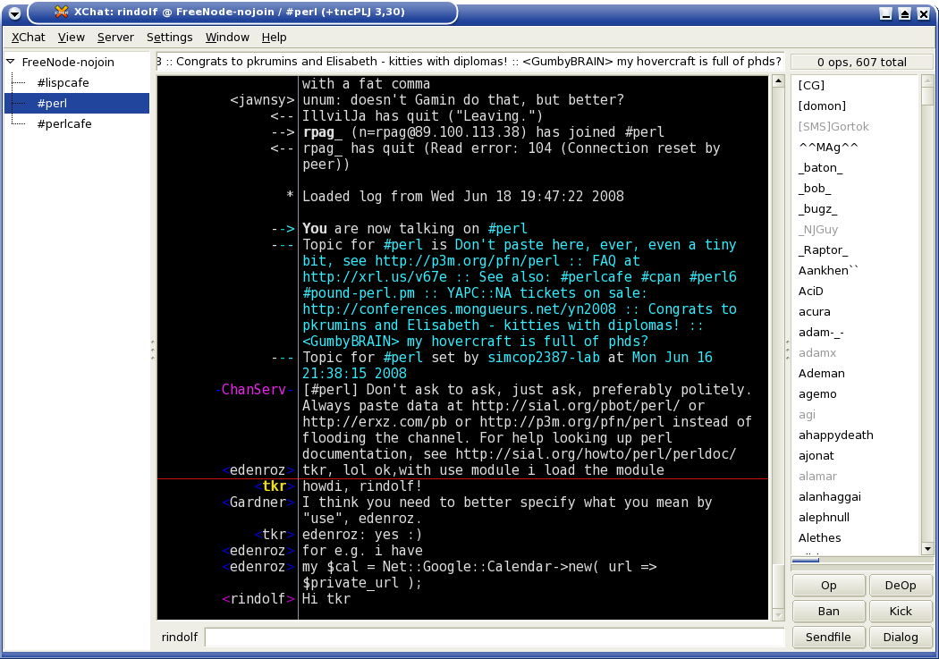Click the simcop2387-lab nick in chat

[544, 358]
